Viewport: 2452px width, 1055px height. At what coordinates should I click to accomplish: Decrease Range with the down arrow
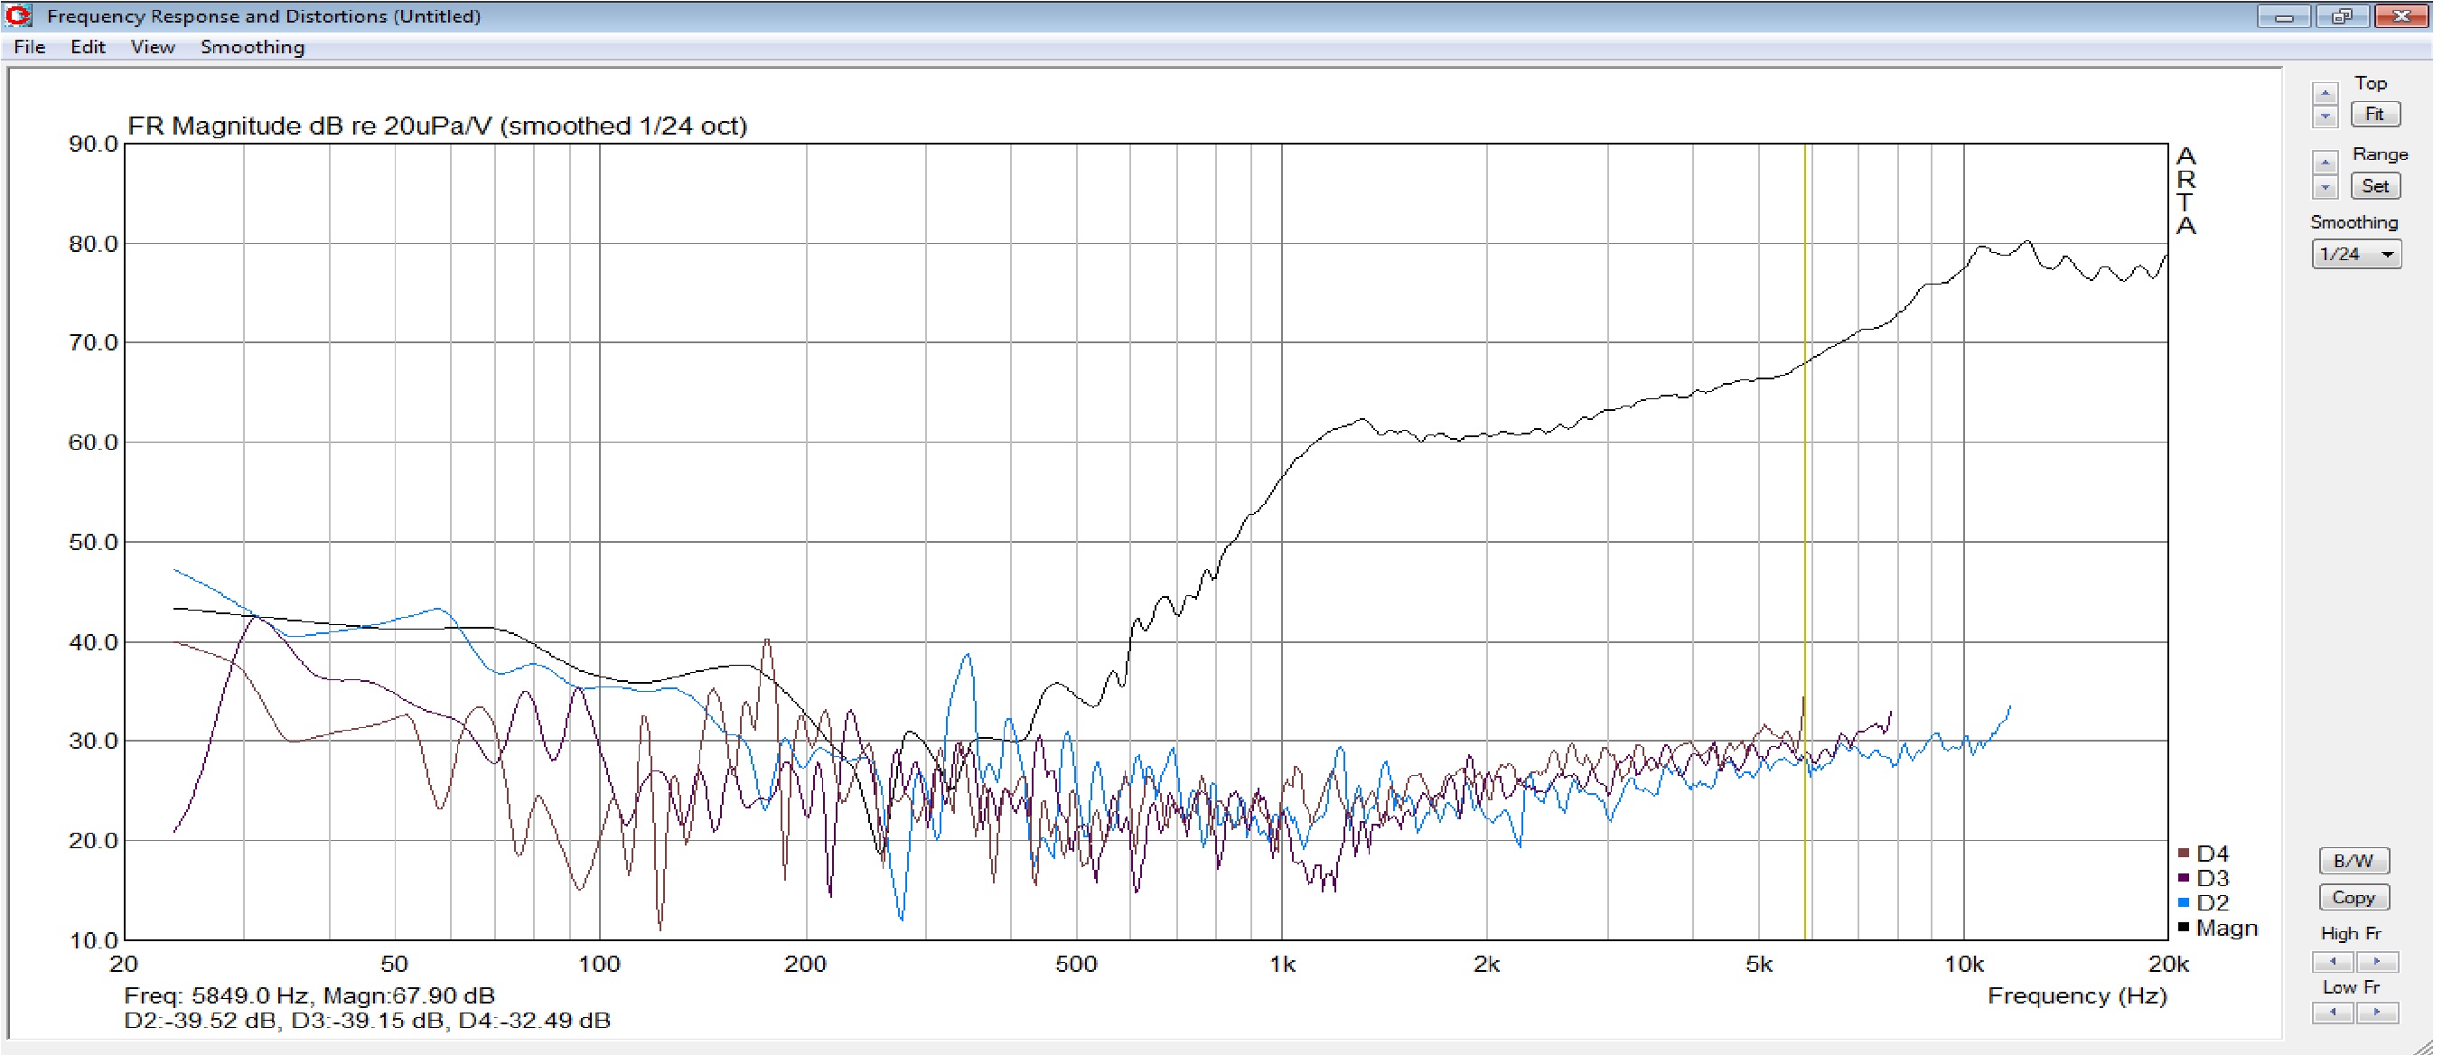pyautogui.click(x=2325, y=186)
